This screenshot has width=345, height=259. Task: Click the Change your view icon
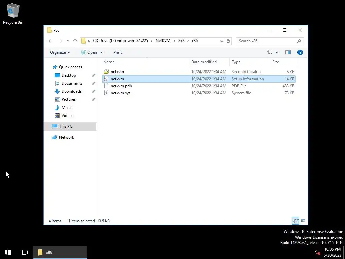point(270,52)
